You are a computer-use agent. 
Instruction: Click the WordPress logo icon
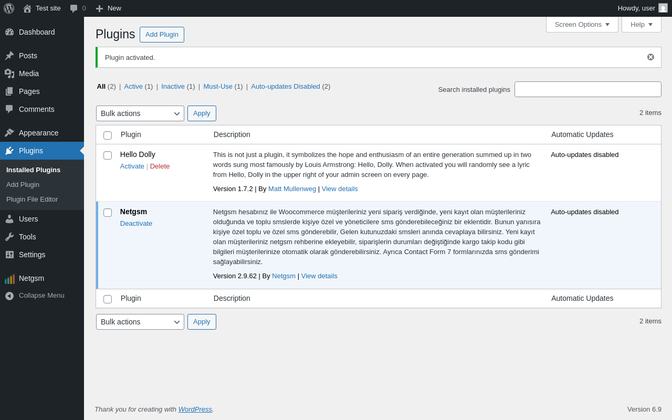click(9, 8)
